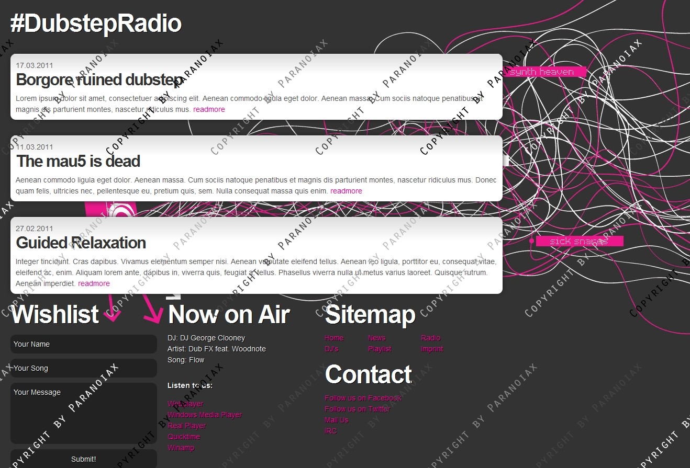Open readmore for Borgore ruined dubstep post

pos(209,109)
